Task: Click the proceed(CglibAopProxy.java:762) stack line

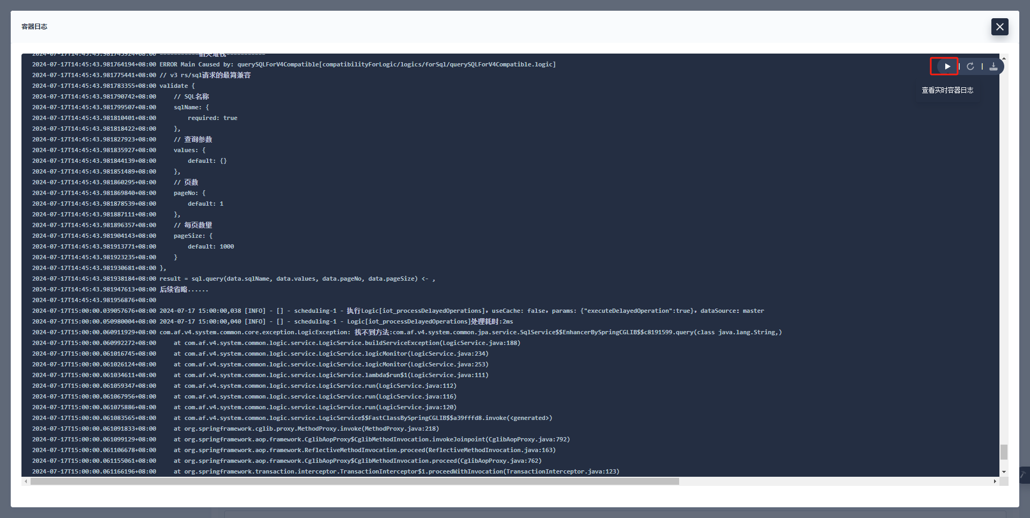Action: point(287,461)
